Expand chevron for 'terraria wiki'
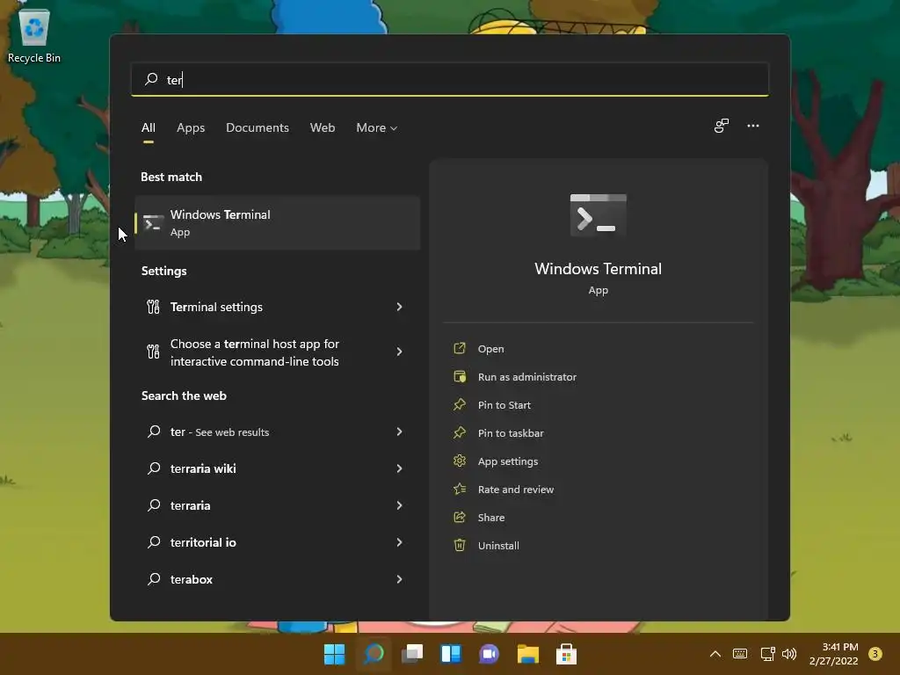Image resolution: width=900 pixels, height=675 pixels. coord(400,468)
